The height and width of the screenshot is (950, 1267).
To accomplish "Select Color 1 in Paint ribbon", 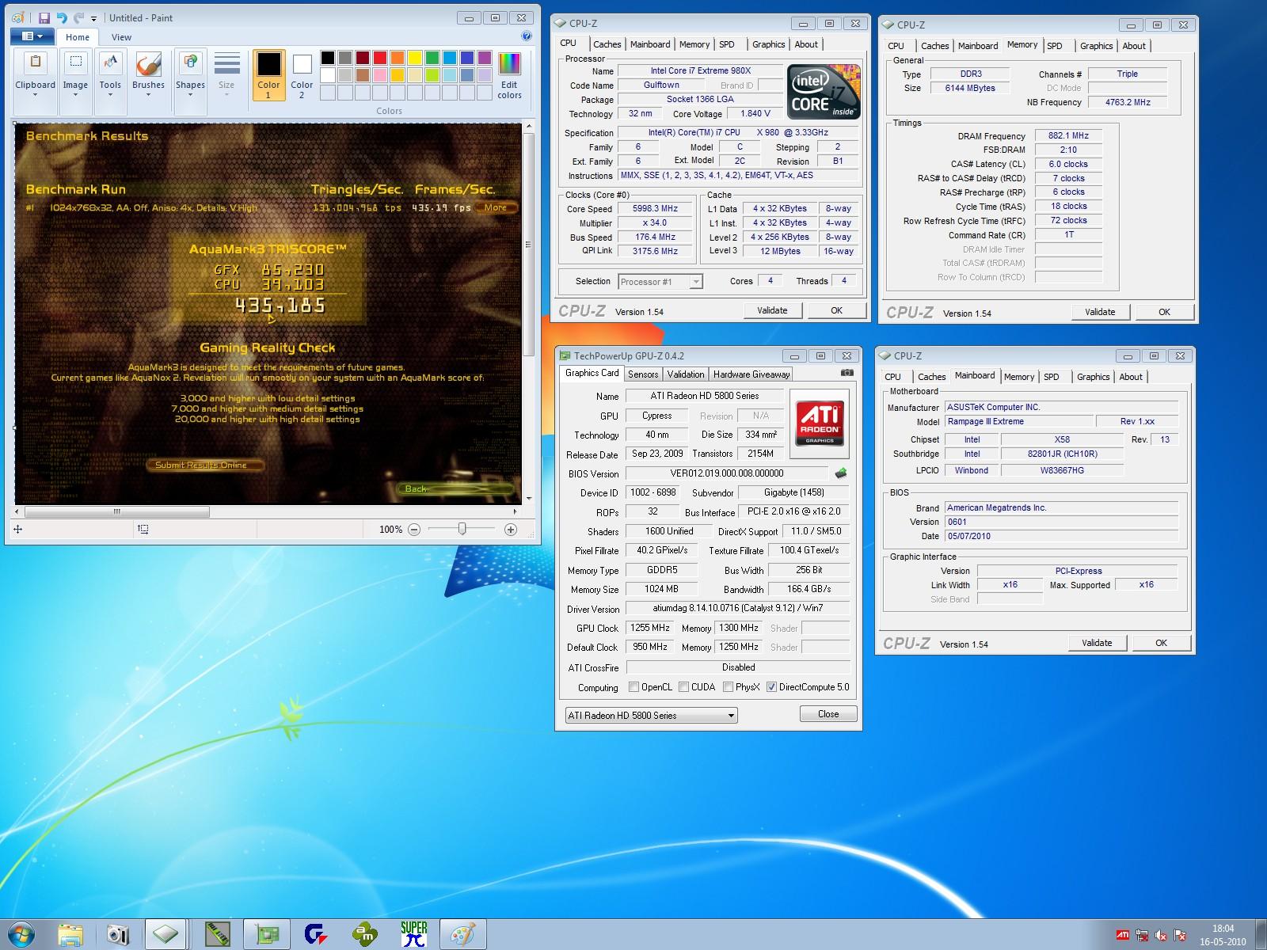I will 268,75.
